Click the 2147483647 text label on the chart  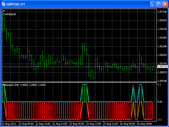point(10,14)
